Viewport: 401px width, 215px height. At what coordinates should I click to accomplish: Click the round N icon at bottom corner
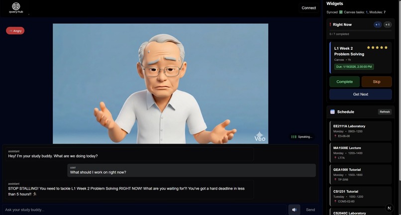click(389, 208)
